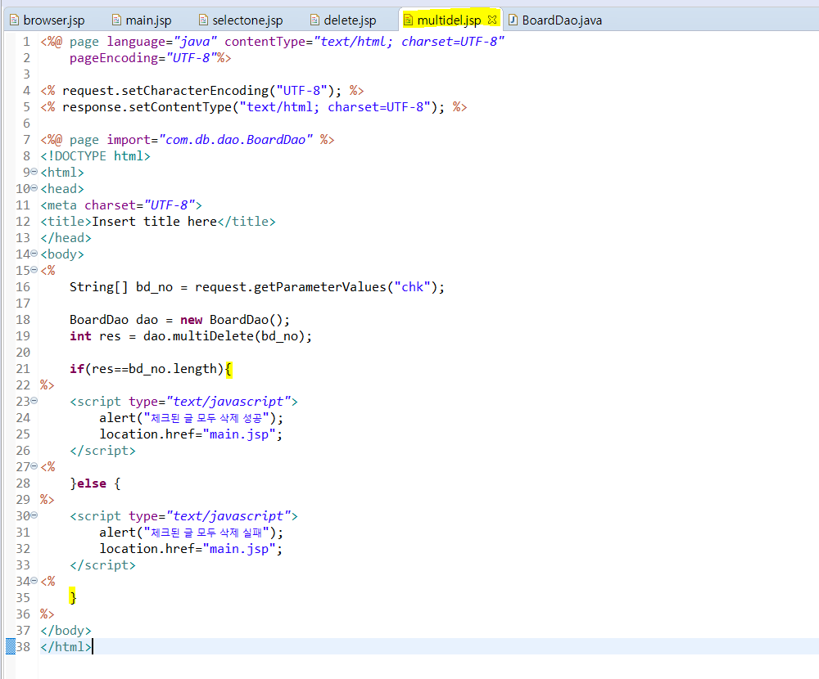Click the highlighted closing brace on line 35
This screenshot has height=679, width=819.
click(x=73, y=597)
